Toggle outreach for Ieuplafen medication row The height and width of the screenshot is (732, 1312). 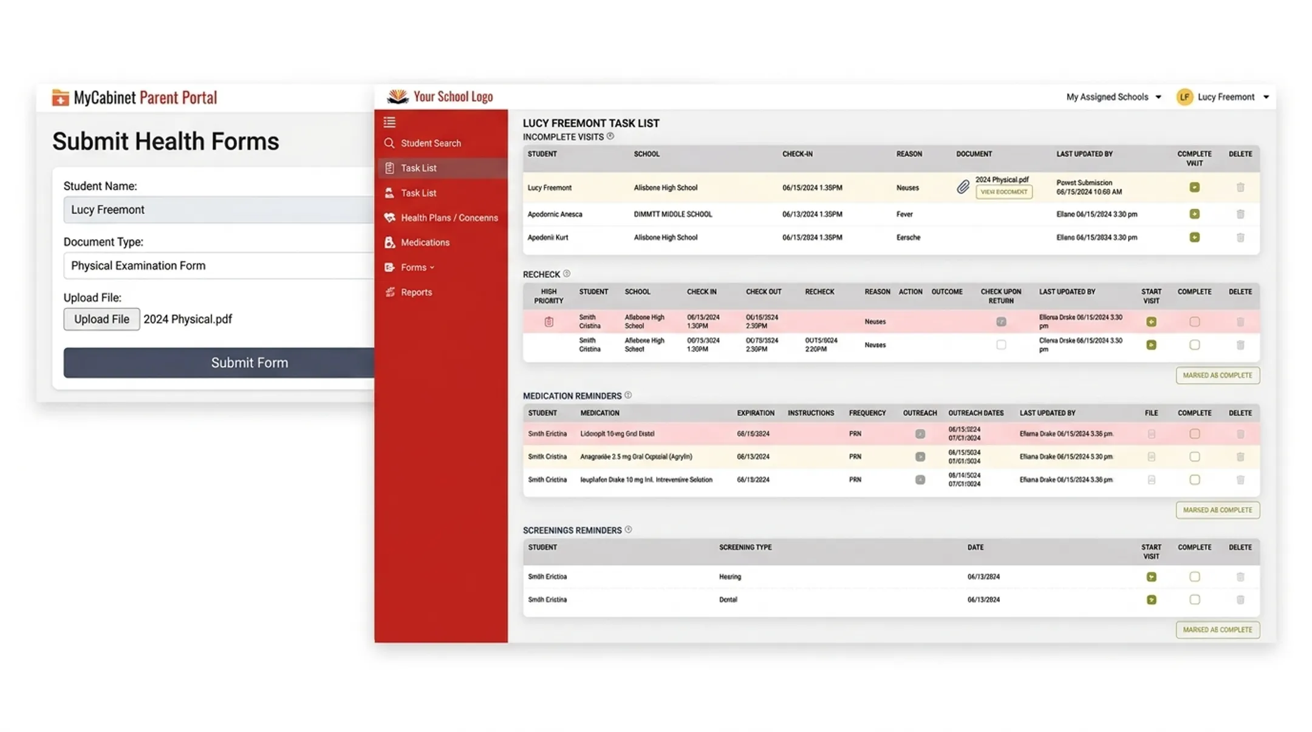point(920,480)
